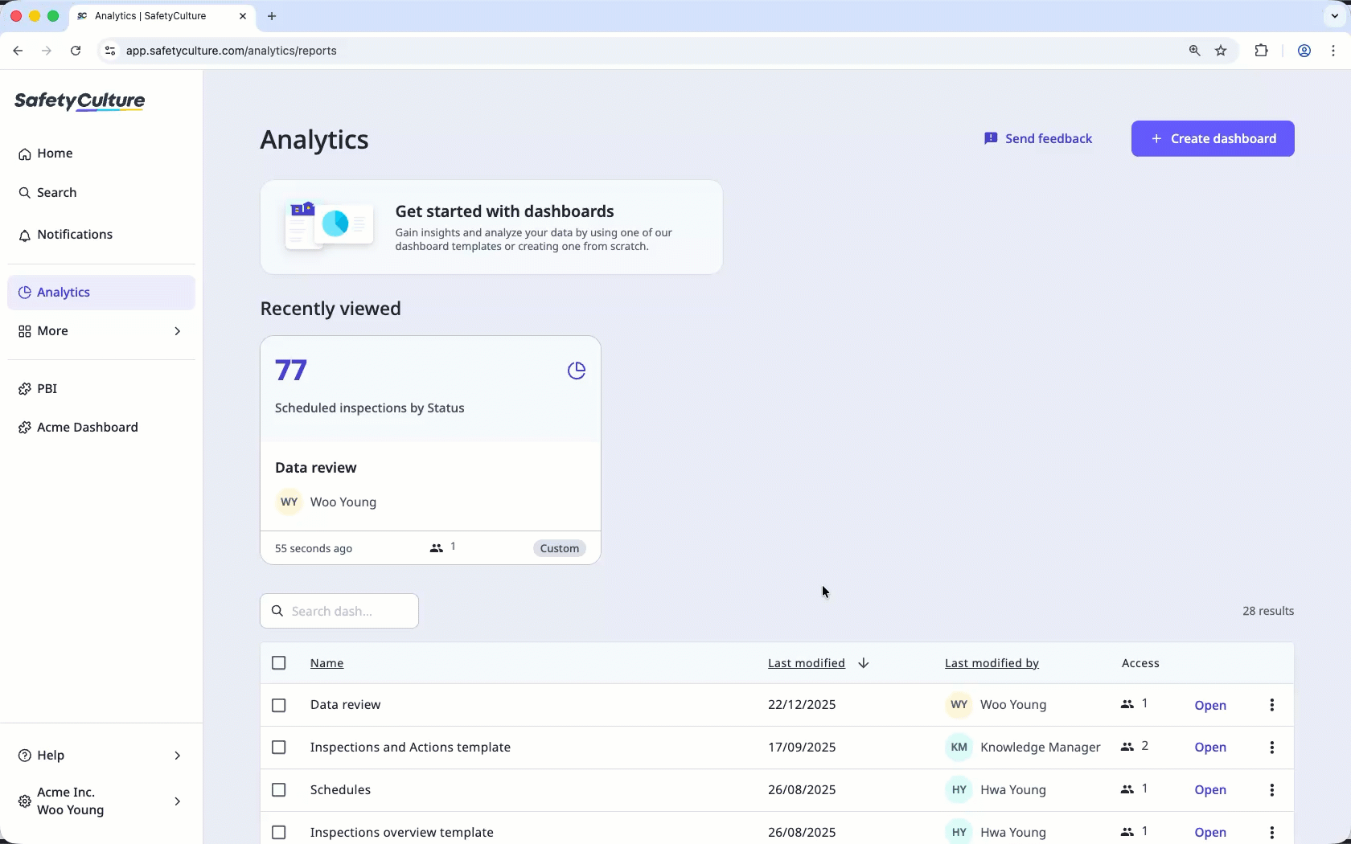Click the SafetyCulture logo
Screen dimensions: 1351x844
tap(80, 101)
